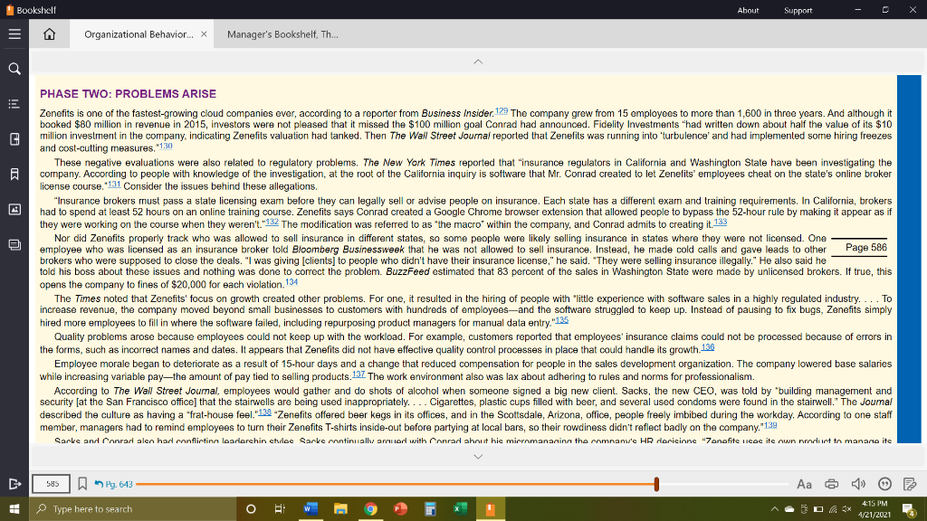Open footnote 138 link
The width and height of the screenshot is (927, 521).
(x=264, y=412)
